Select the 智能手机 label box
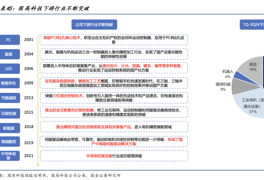The image size is (264, 180). [9, 83]
